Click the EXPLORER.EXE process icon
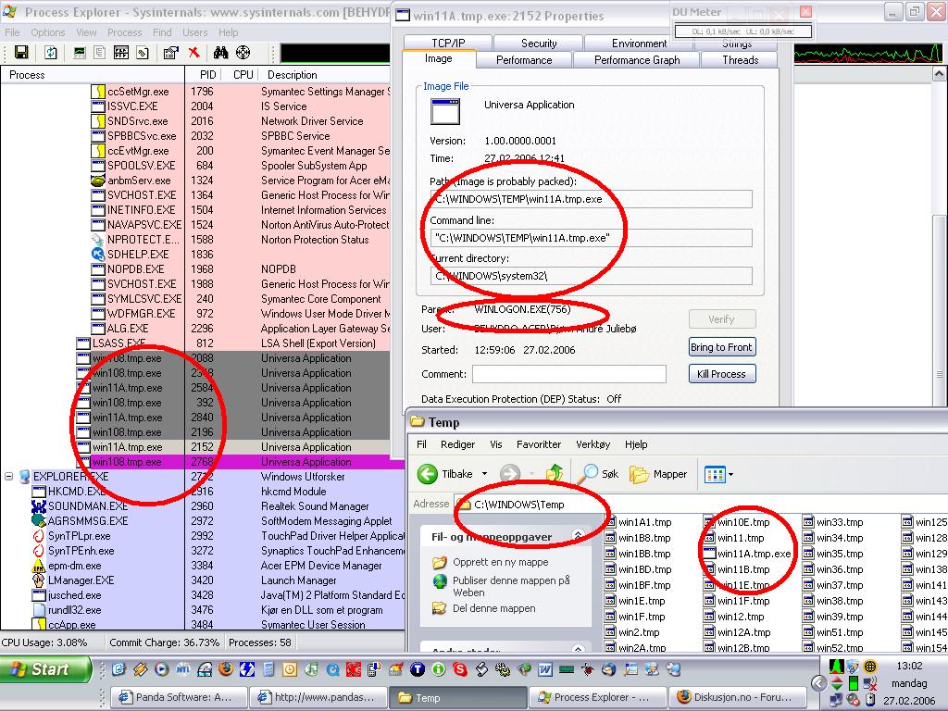 [25, 477]
